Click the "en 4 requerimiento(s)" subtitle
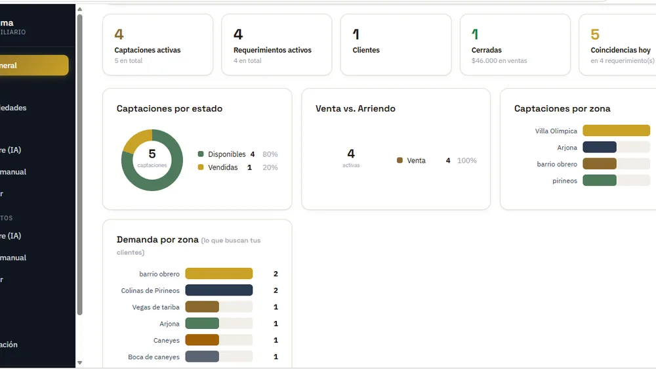 [x=623, y=60]
